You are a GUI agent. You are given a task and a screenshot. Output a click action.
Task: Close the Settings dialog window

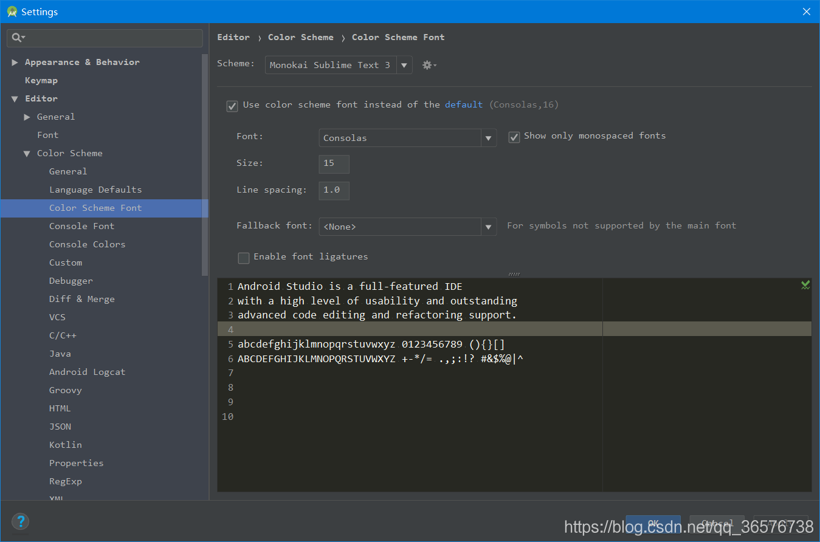807,12
